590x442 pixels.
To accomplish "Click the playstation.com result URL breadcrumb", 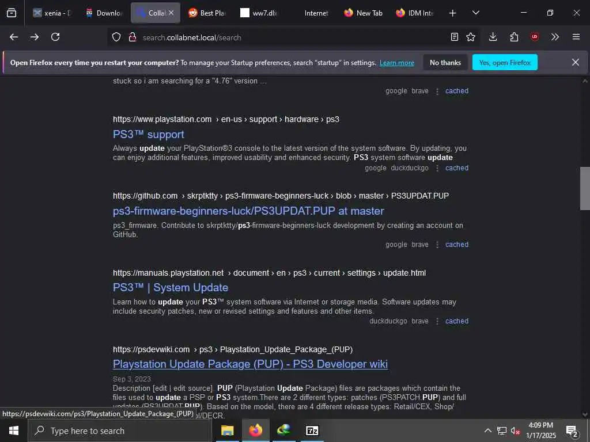I will click(226, 119).
